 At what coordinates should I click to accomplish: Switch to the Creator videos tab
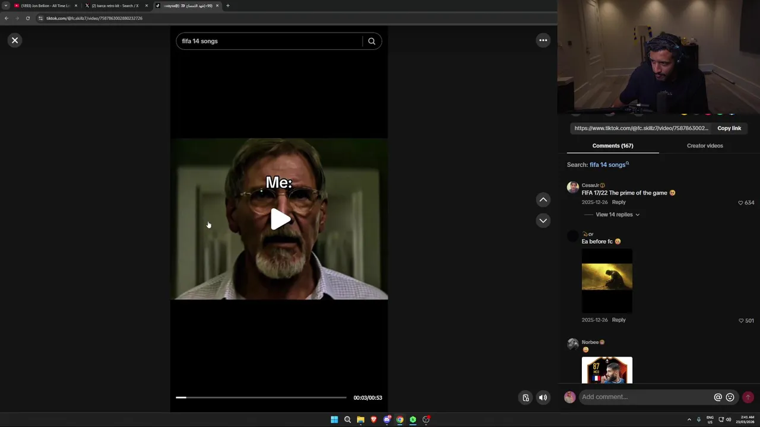[x=705, y=146]
